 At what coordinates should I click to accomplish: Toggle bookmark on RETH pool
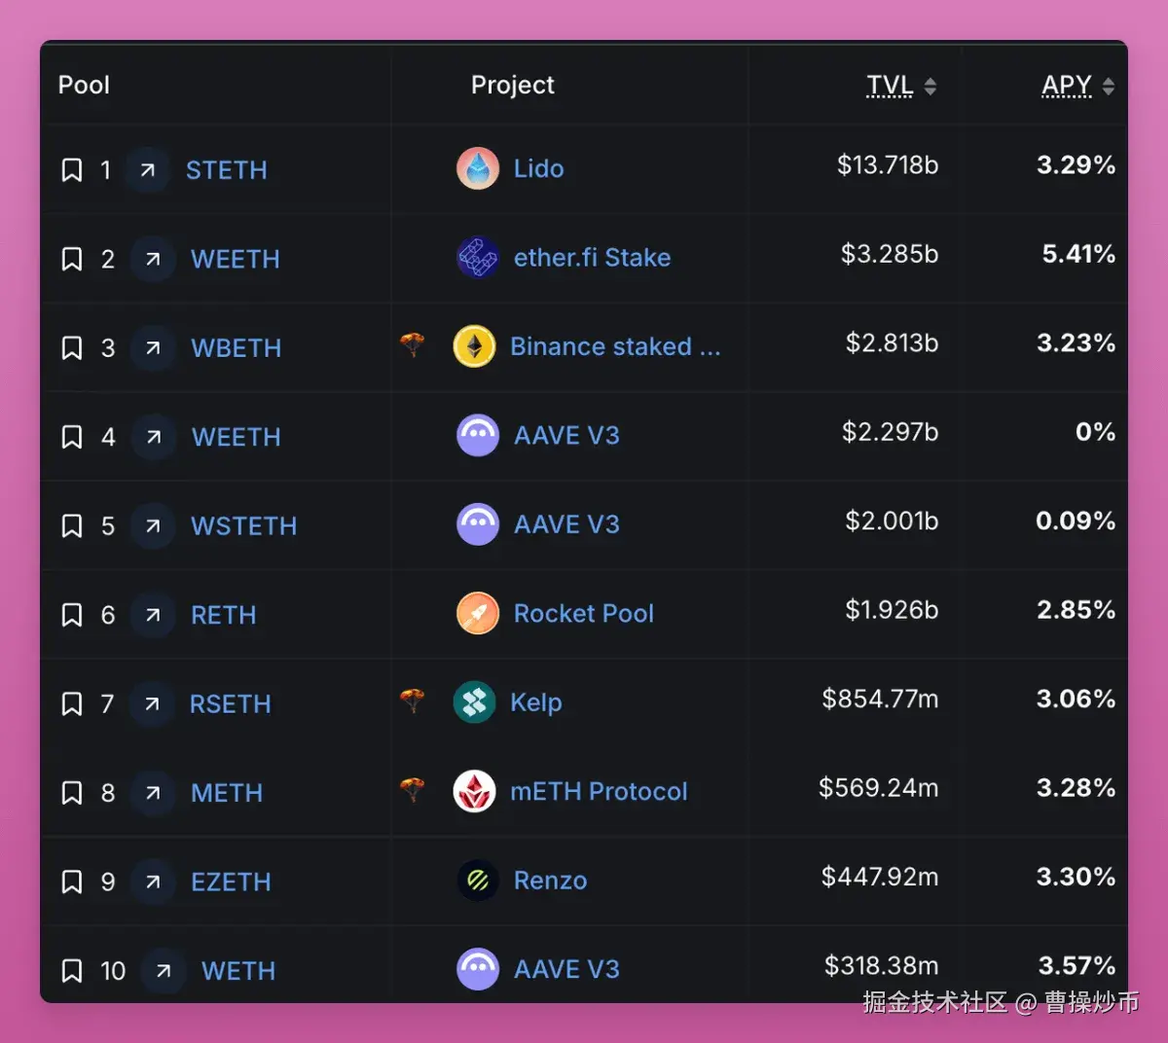(x=72, y=615)
